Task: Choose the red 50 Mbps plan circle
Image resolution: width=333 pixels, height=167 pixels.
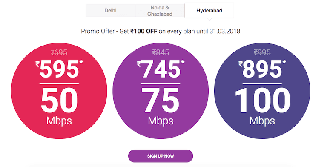Action: coord(59,91)
